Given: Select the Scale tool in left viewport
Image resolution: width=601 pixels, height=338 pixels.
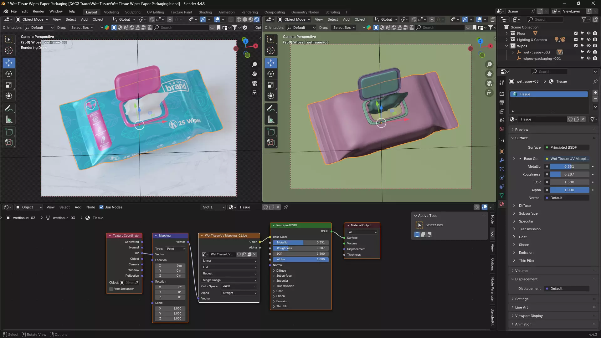Looking at the screenshot, I should point(9,85).
